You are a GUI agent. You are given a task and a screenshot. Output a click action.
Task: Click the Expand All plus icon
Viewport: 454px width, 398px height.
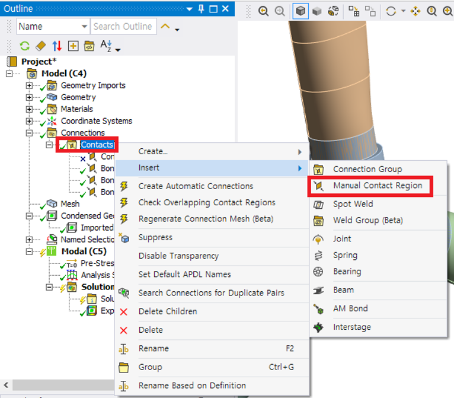pyautogui.click(x=73, y=46)
